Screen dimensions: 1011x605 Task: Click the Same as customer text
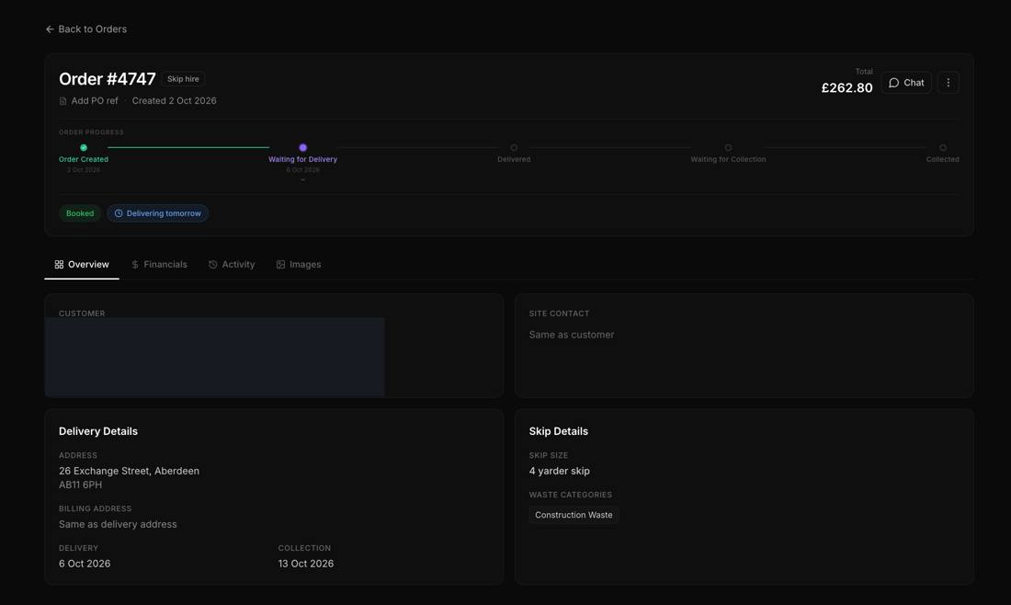coord(572,335)
